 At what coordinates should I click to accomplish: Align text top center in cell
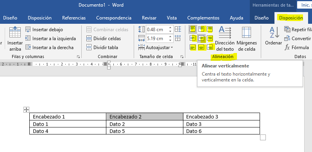click(x=201, y=29)
